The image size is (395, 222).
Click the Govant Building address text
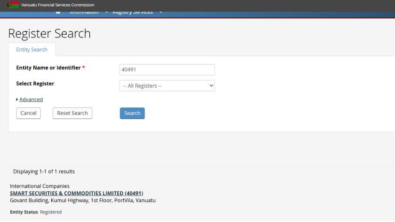[x=82, y=200]
